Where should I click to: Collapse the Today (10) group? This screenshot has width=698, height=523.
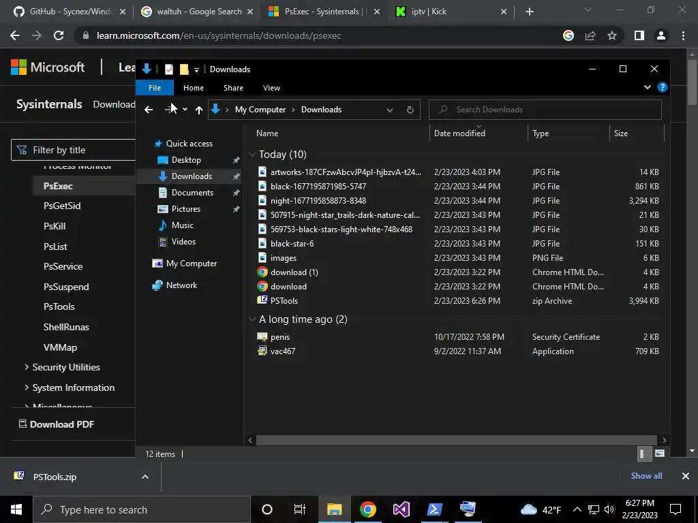(x=252, y=155)
